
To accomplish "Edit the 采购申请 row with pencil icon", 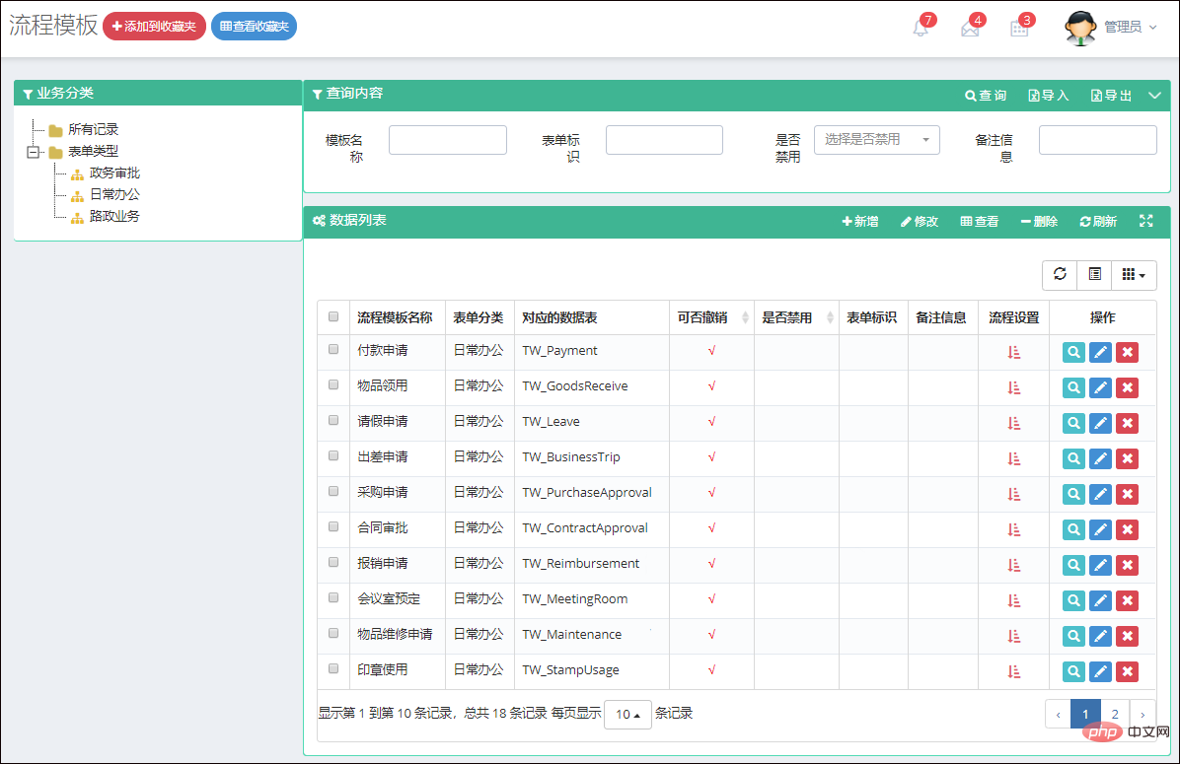I will point(1100,494).
